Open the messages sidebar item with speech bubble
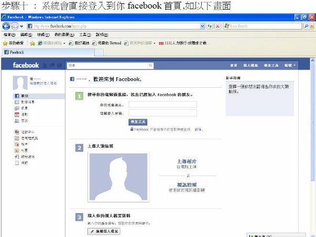The image size is (316, 237). pos(21,108)
